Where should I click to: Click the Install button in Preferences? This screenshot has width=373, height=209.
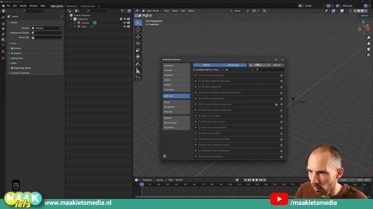pyautogui.click(x=257, y=65)
